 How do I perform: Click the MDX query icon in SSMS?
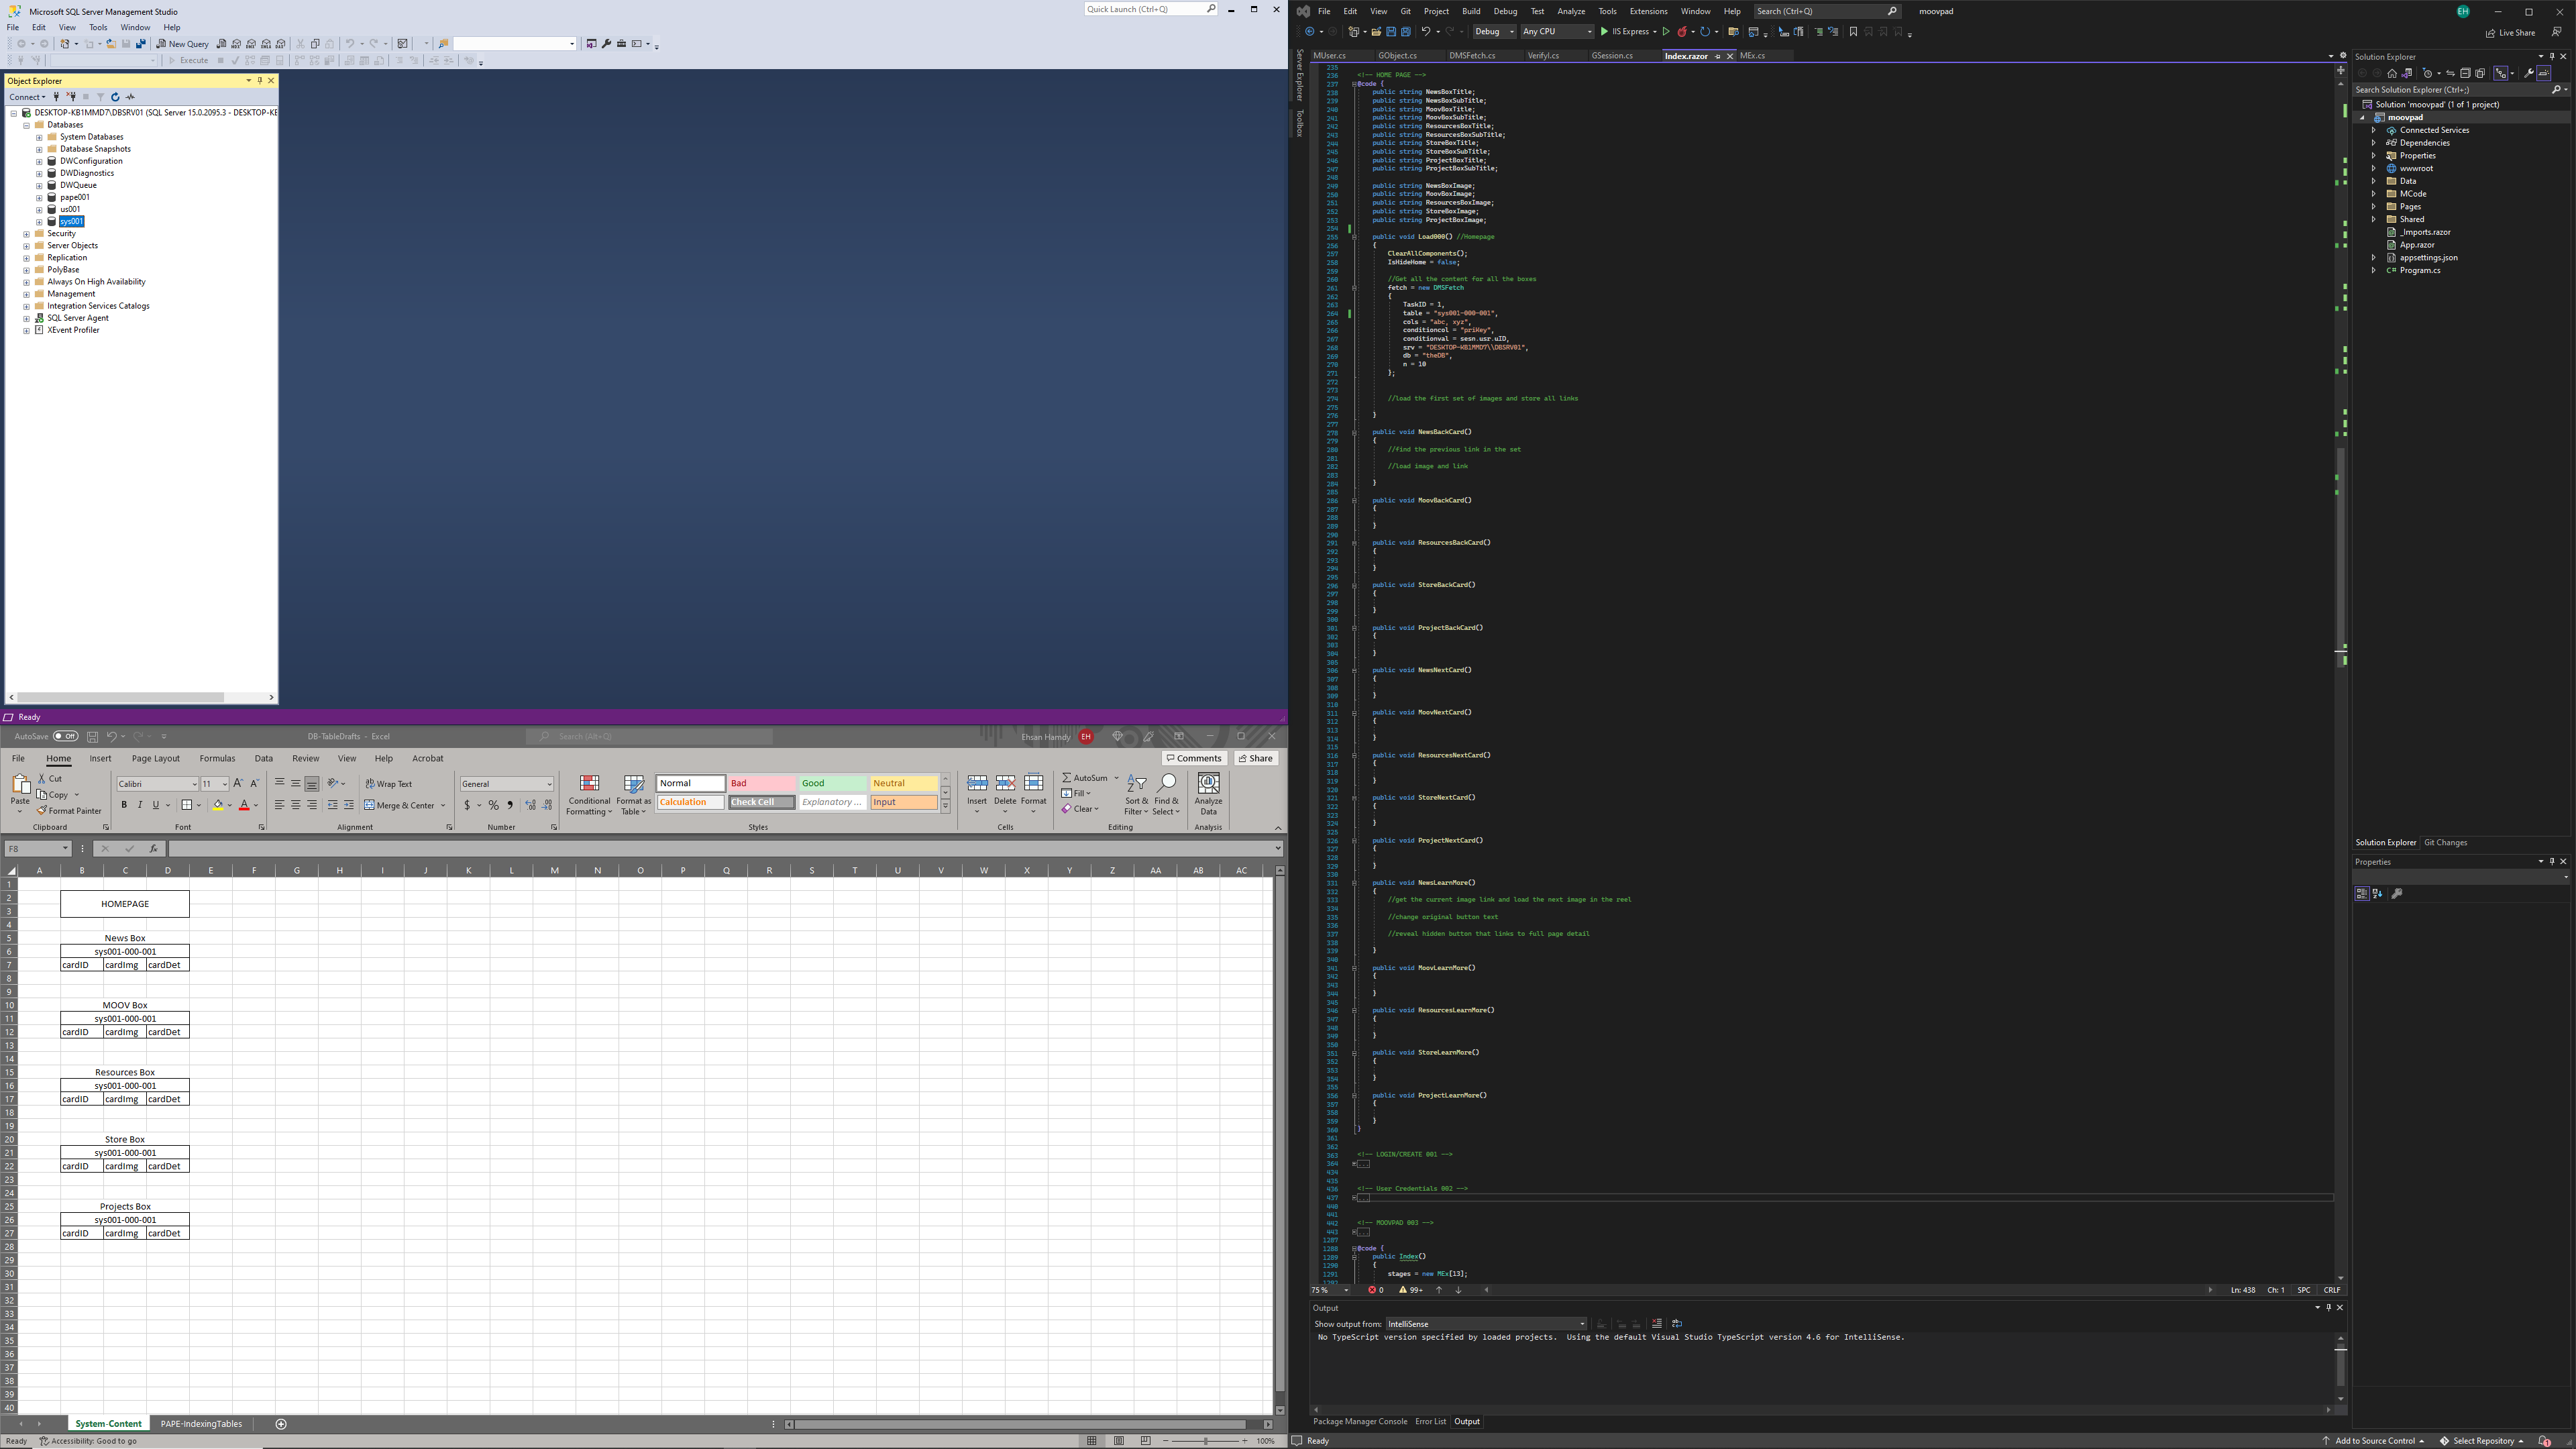point(236,44)
